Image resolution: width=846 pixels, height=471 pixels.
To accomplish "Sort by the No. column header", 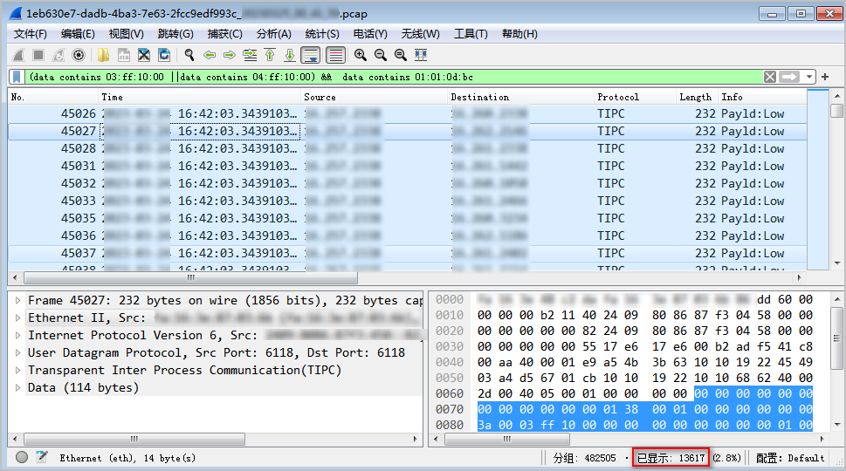I will pyautogui.click(x=53, y=97).
